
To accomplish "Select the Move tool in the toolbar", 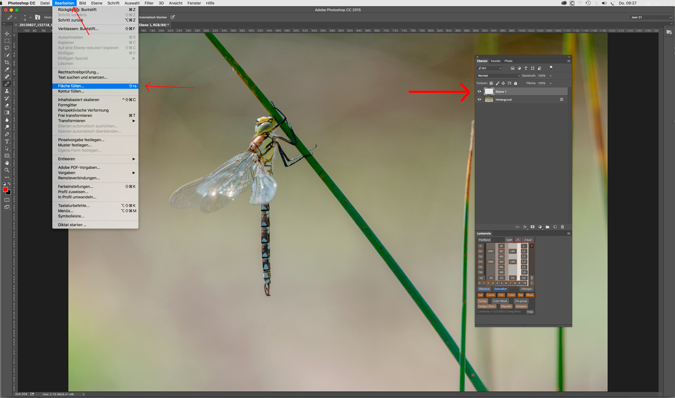I will click(7, 34).
